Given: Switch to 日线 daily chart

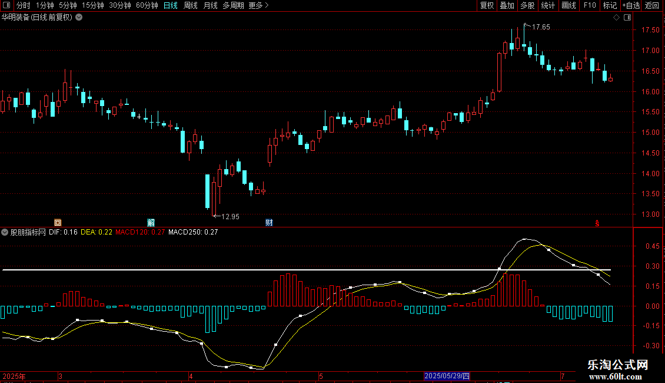Looking at the screenshot, I should 171,5.
